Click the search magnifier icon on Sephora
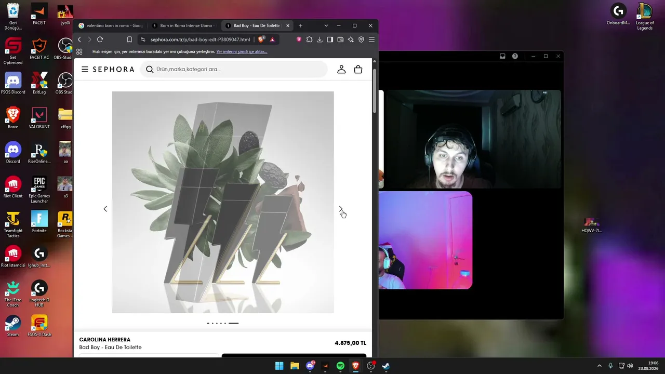This screenshot has width=665, height=374. [x=150, y=70]
